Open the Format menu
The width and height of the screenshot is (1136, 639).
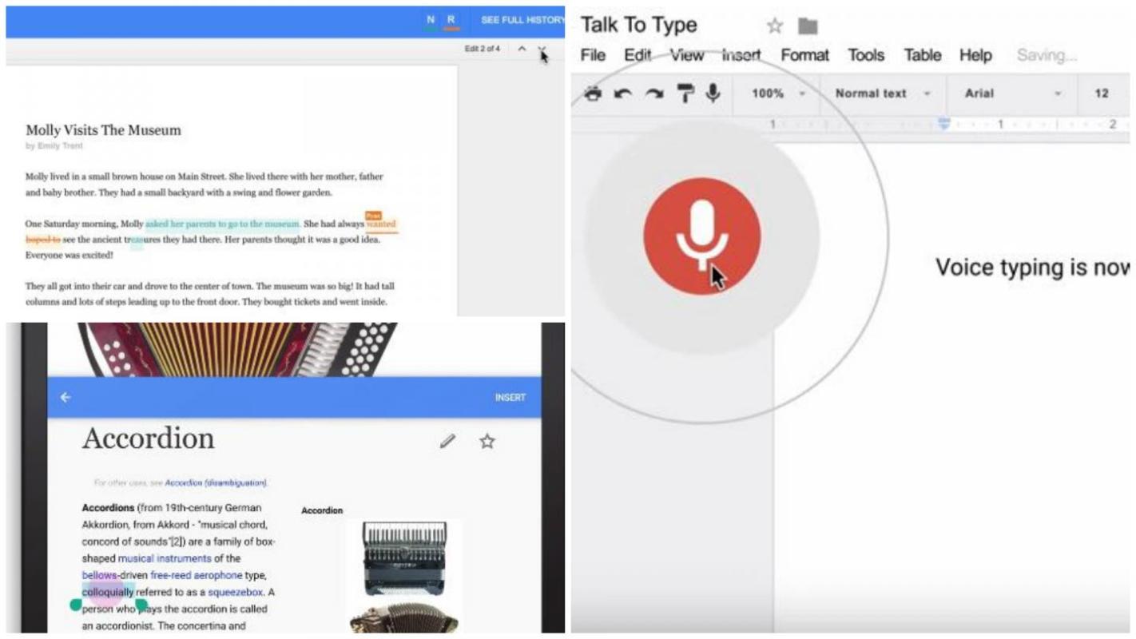coord(804,55)
